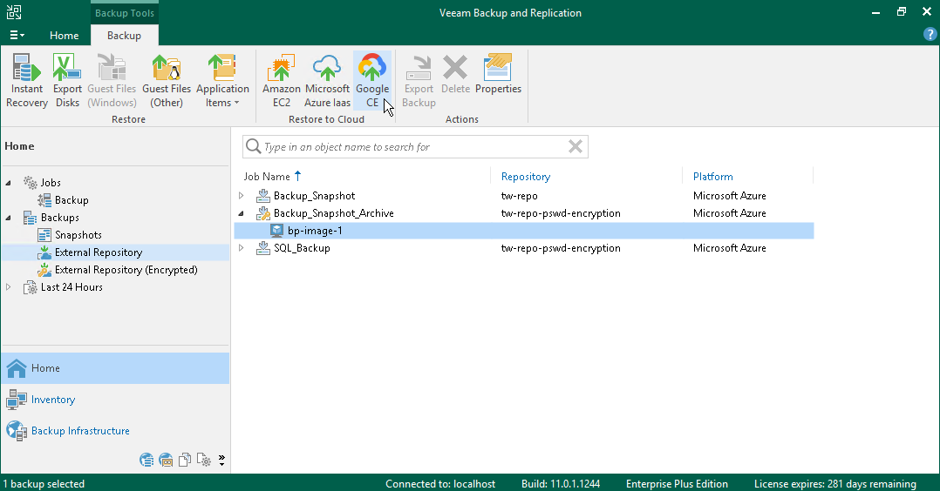Image resolution: width=940 pixels, height=491 pixels.
Task: Open the nav pane overflow chevron
Action: [x=221, y=460]
